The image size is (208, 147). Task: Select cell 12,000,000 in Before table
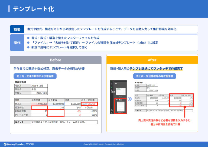click(39, 104)
